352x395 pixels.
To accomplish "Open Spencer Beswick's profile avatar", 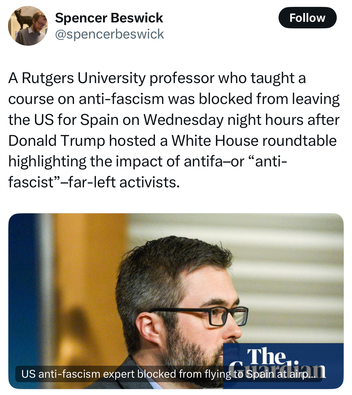I will 28,26.
